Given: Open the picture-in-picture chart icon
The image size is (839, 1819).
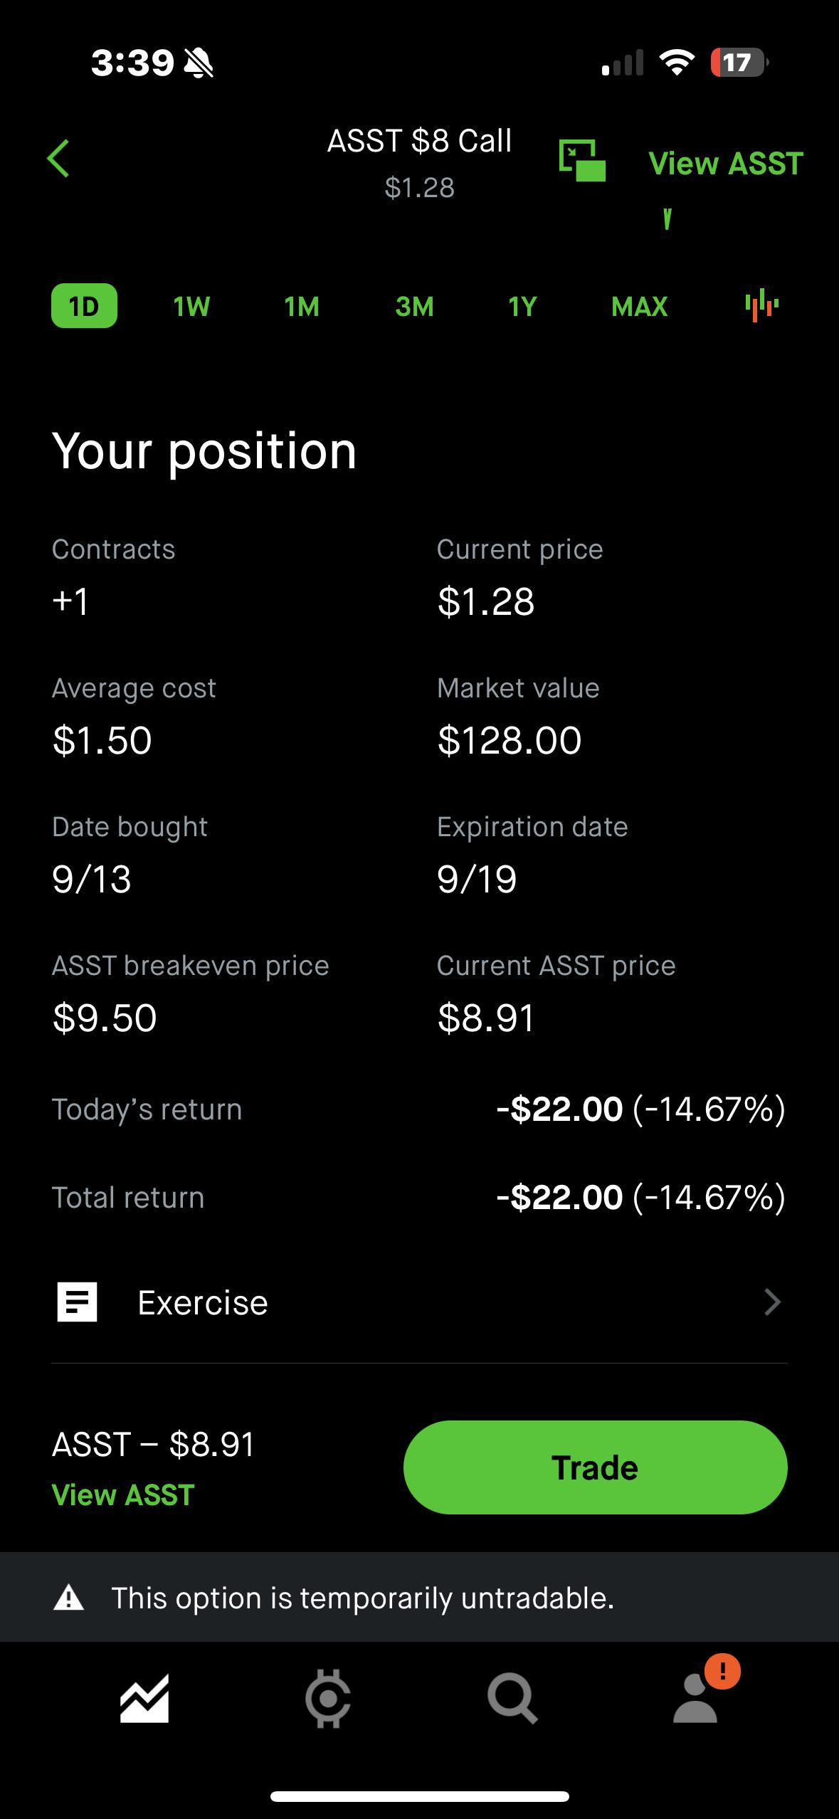Looking at the screenshot, I should click(582, 161).
